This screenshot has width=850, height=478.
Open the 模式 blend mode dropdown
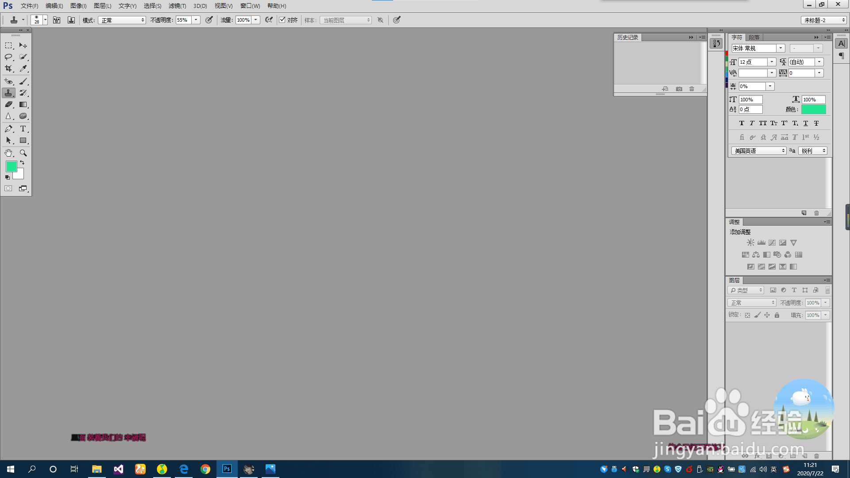(122, 20)
